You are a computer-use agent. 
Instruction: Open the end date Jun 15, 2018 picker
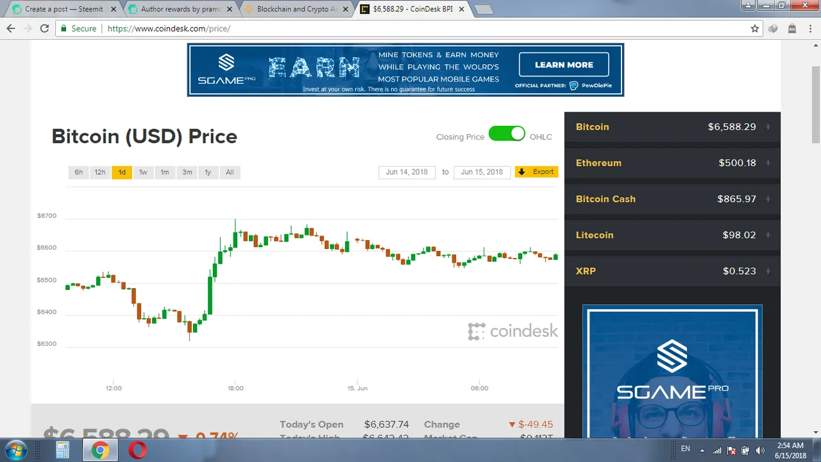pyautogui.click(x=482, y=172)
